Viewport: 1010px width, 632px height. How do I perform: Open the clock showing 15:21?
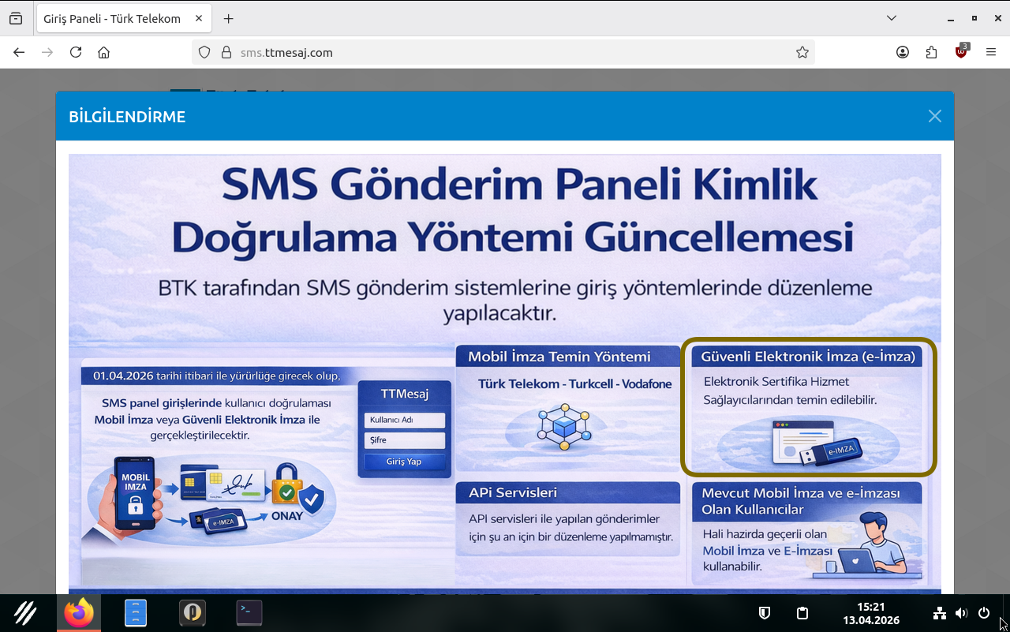[x=871, y=613]
